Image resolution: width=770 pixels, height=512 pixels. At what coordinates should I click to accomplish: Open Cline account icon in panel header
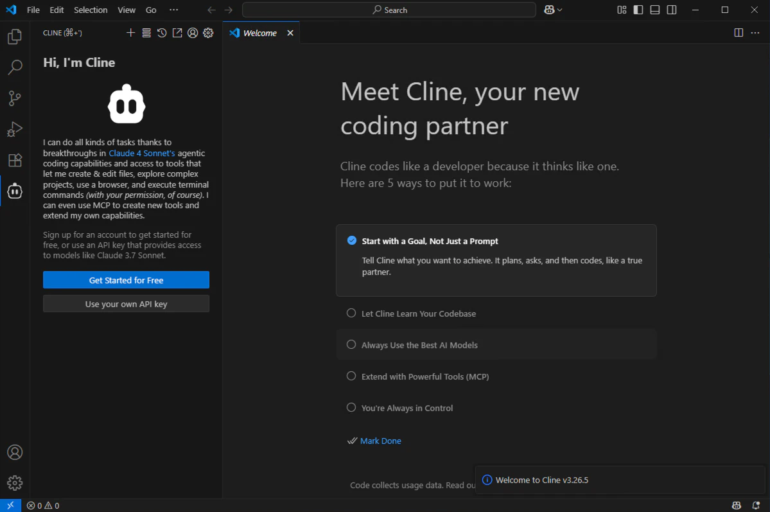tap(193, 32)
